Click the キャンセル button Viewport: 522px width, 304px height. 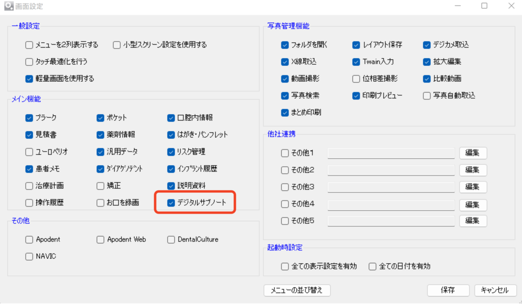click(495, 290)
